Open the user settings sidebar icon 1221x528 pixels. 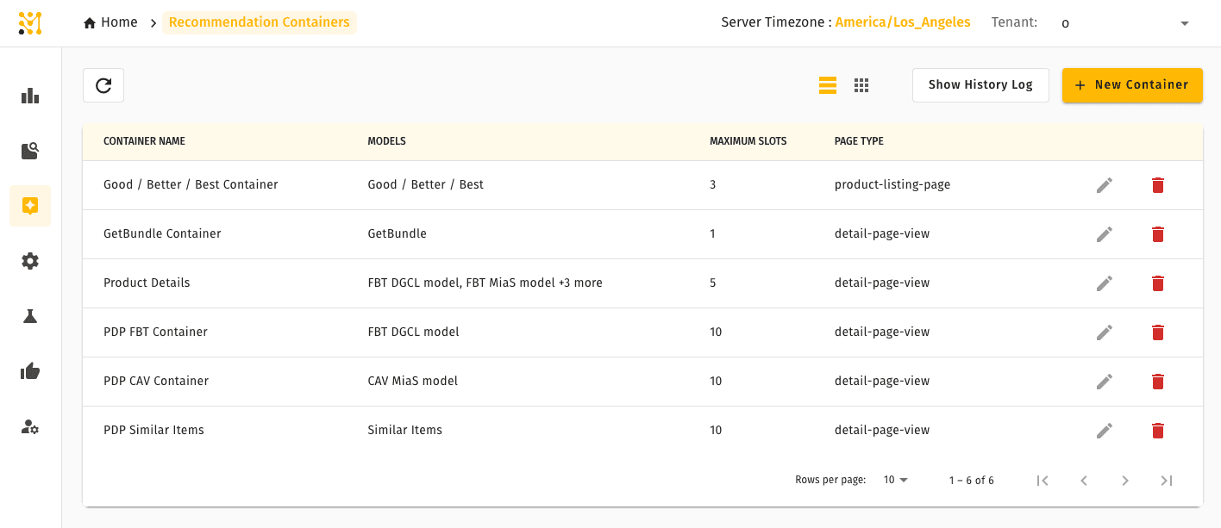pyautogui.click(x=30, y=426)
